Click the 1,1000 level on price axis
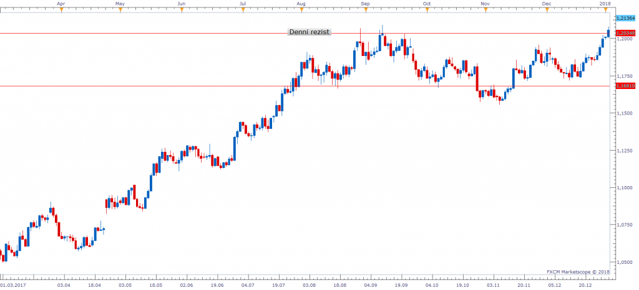Screen dimensions: 639x290 tap(625, 187)
